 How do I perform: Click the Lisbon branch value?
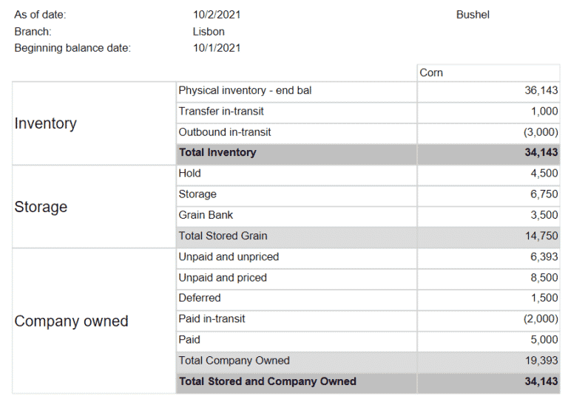(208, 32)
